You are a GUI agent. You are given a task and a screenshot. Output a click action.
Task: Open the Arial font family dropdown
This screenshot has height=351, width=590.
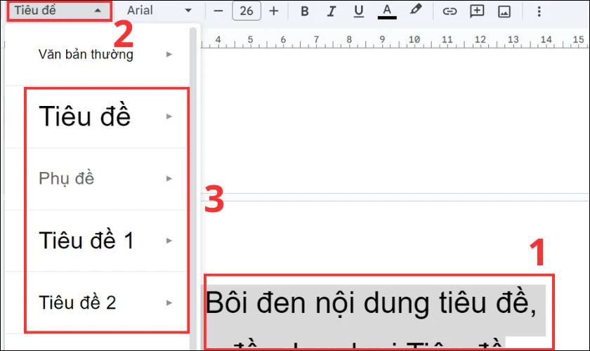159,11
